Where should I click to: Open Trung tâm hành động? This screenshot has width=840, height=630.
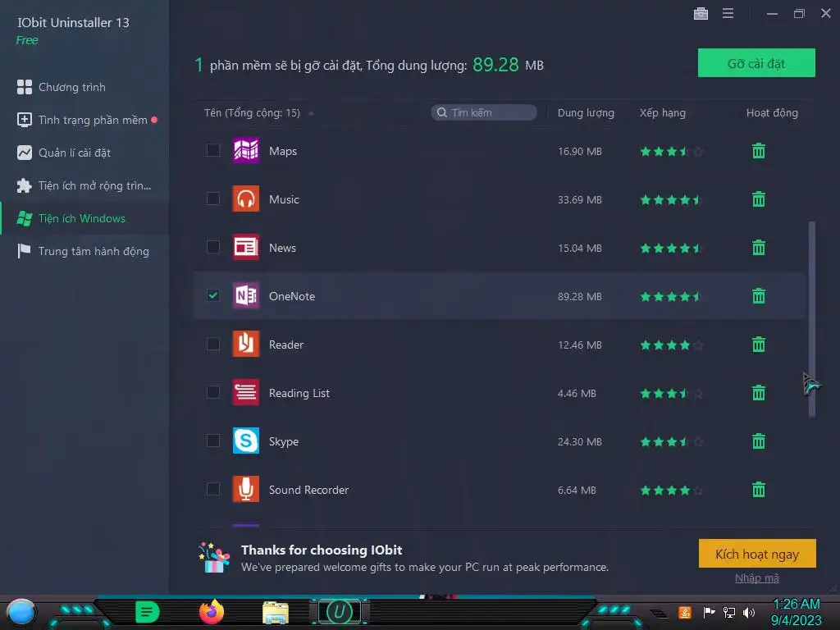(84, 251)
